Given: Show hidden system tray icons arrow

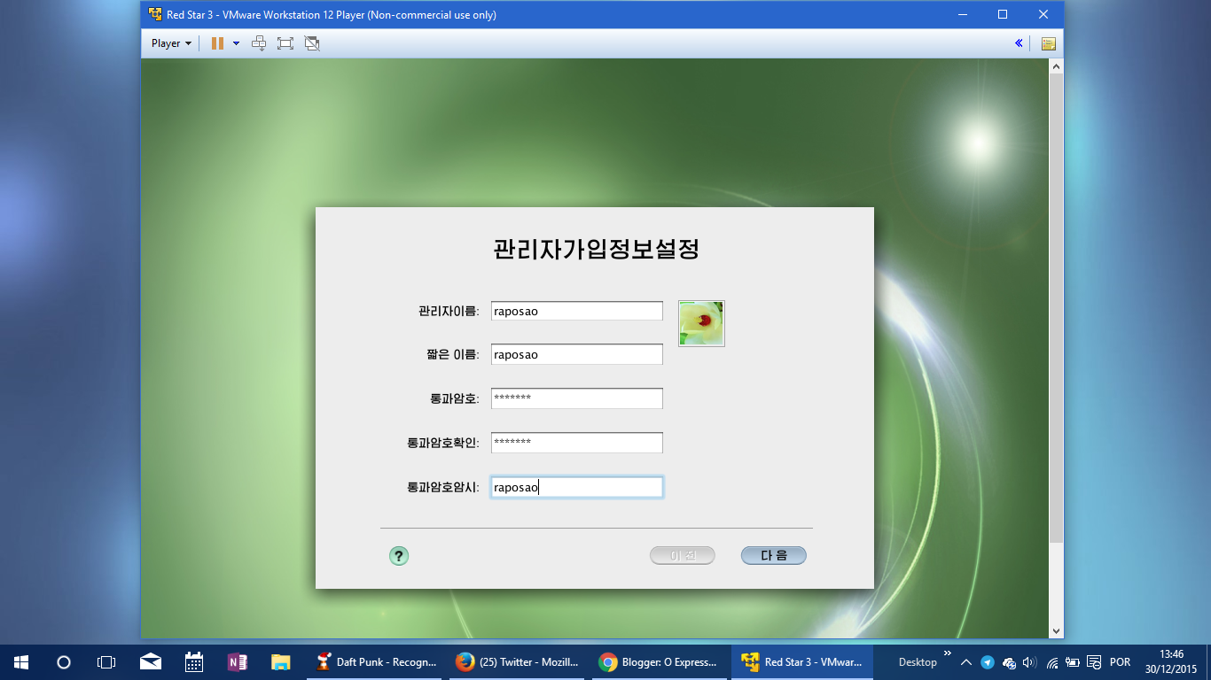Looking at the screenshot, I should (x=966, y=662).
